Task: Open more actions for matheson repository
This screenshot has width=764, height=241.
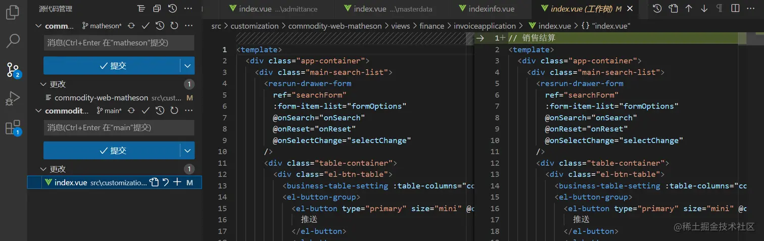Action: 188,26
